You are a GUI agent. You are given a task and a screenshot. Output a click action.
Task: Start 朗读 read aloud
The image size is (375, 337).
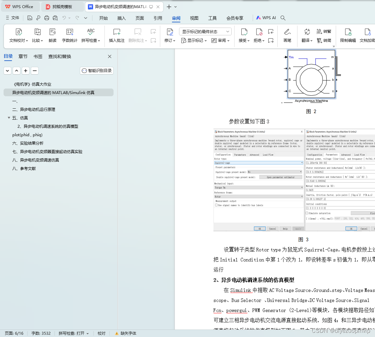[52, 35]
